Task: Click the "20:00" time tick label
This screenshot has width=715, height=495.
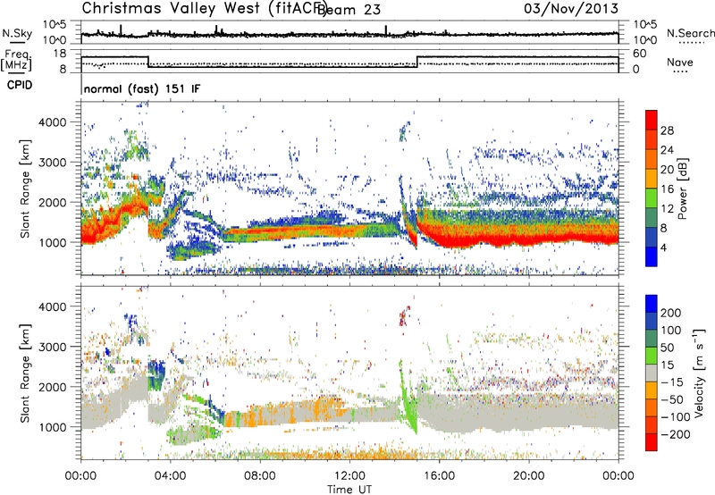Action: pos(528,476)
